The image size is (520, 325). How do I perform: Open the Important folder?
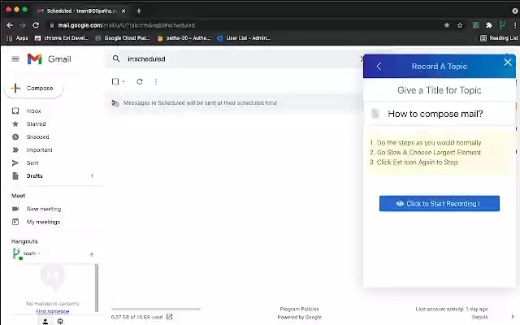coord(40,149)
